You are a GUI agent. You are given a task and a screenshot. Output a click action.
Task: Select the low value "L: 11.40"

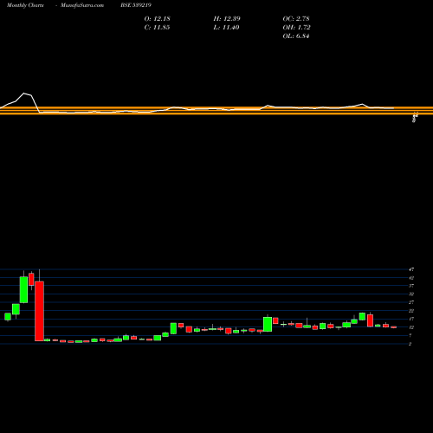tap(226, 28)
